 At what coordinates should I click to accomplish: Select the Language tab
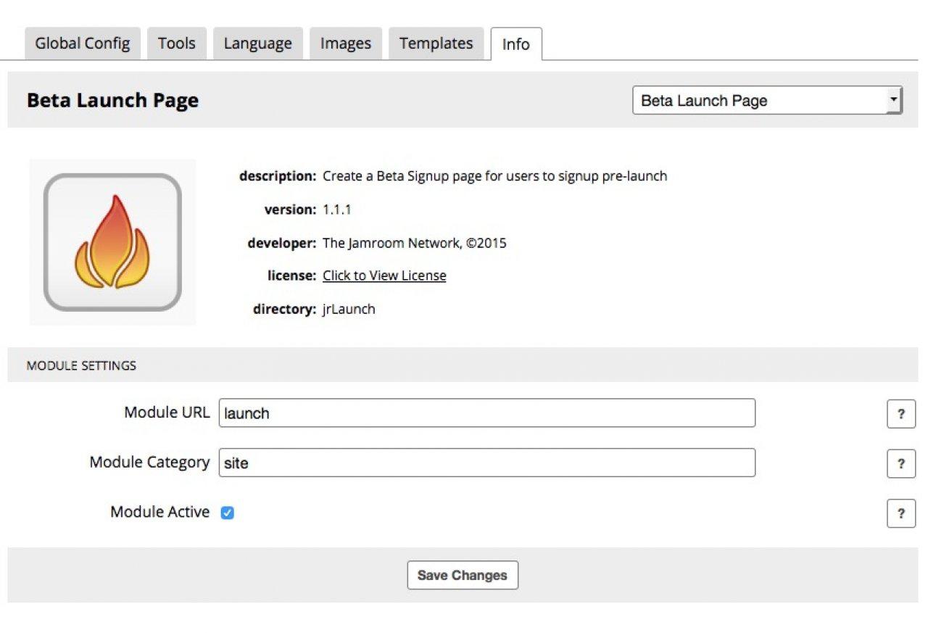pyautogui.click(x=257, y=44)
